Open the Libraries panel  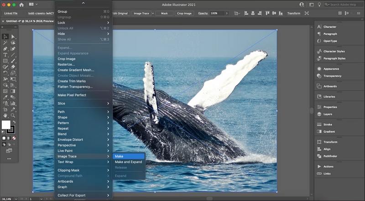(329, 97)
